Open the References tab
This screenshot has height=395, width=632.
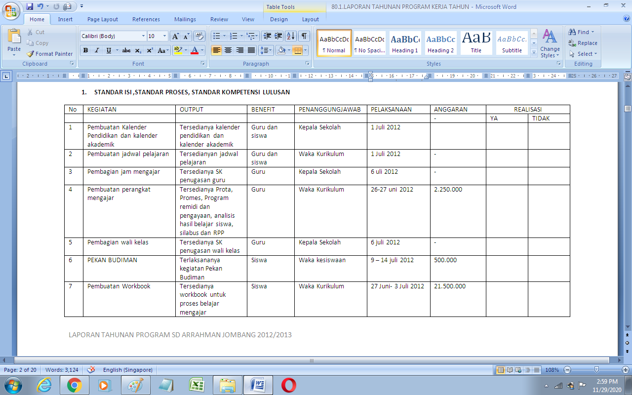[x=146, y=19]
